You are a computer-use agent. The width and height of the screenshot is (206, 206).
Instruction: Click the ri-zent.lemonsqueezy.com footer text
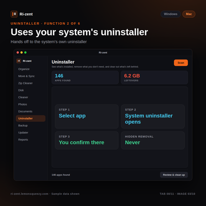30,194
